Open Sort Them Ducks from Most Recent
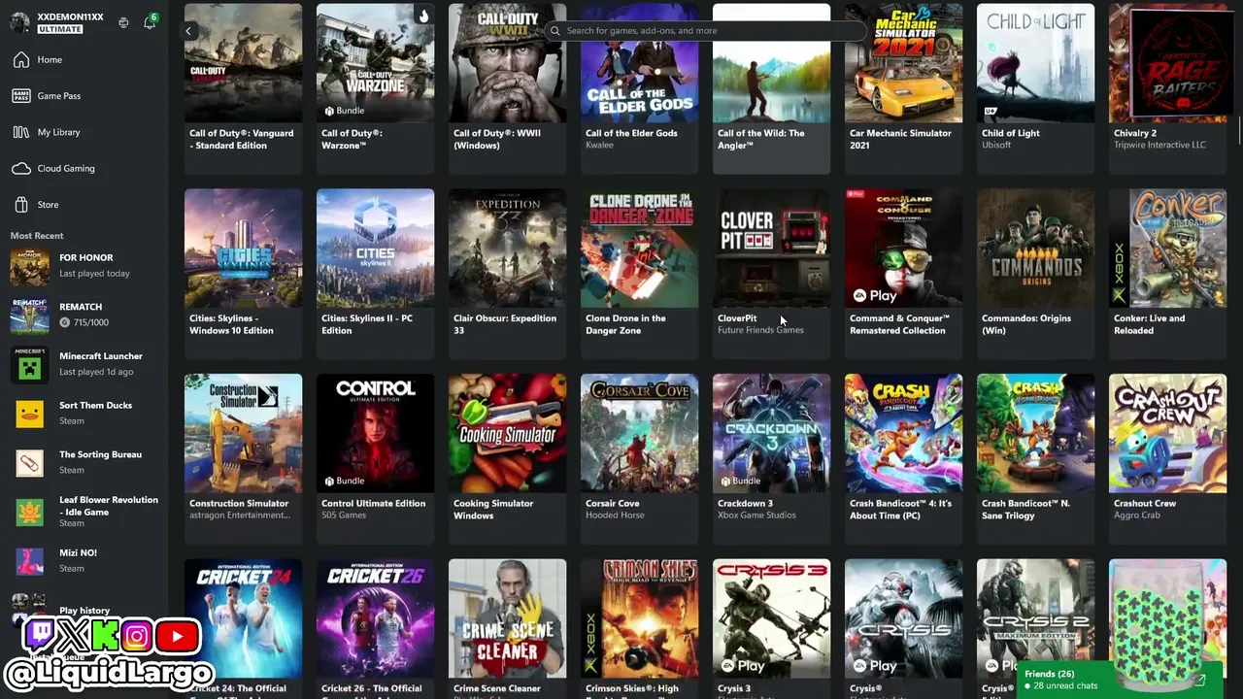 pos(84,414)
